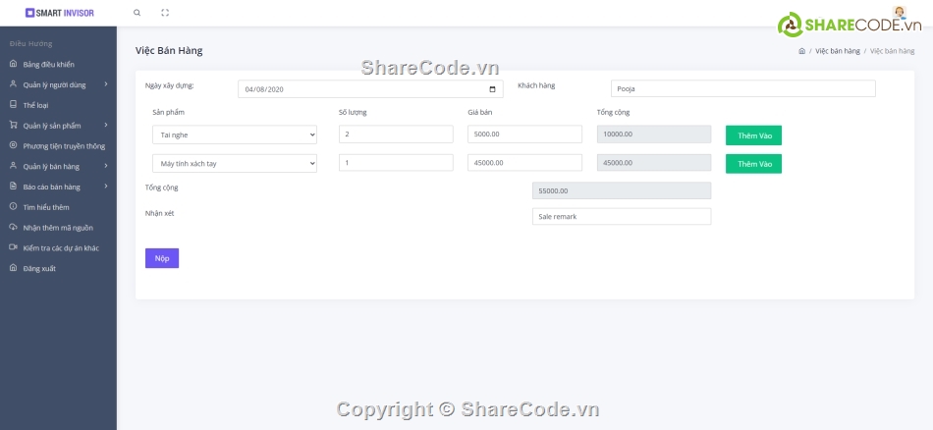The width and height of the screenshot is (933, 430).
Task: Expand Quản lý người dùng submenu
Action: (105, 84)
